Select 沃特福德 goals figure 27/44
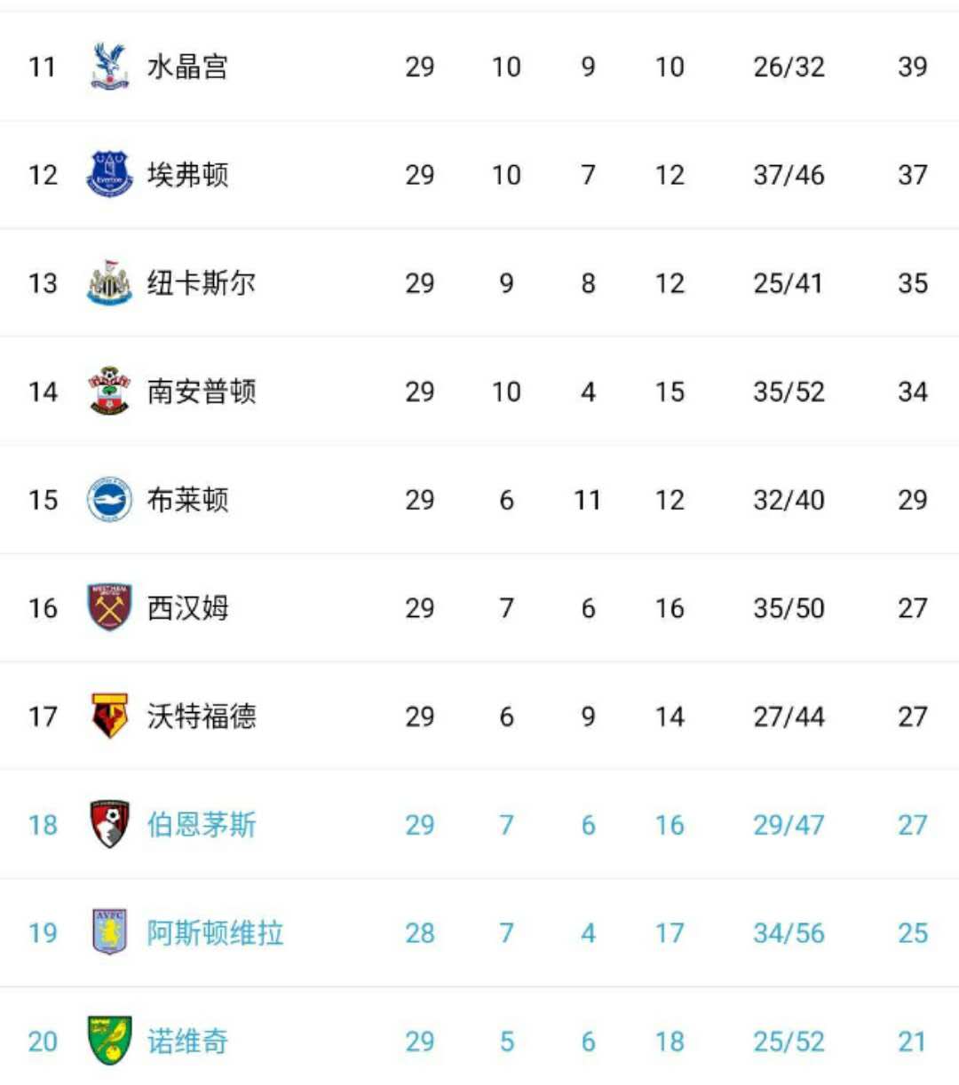Image resolution: width=959 pixels, height=1085 pixels. 789,717
